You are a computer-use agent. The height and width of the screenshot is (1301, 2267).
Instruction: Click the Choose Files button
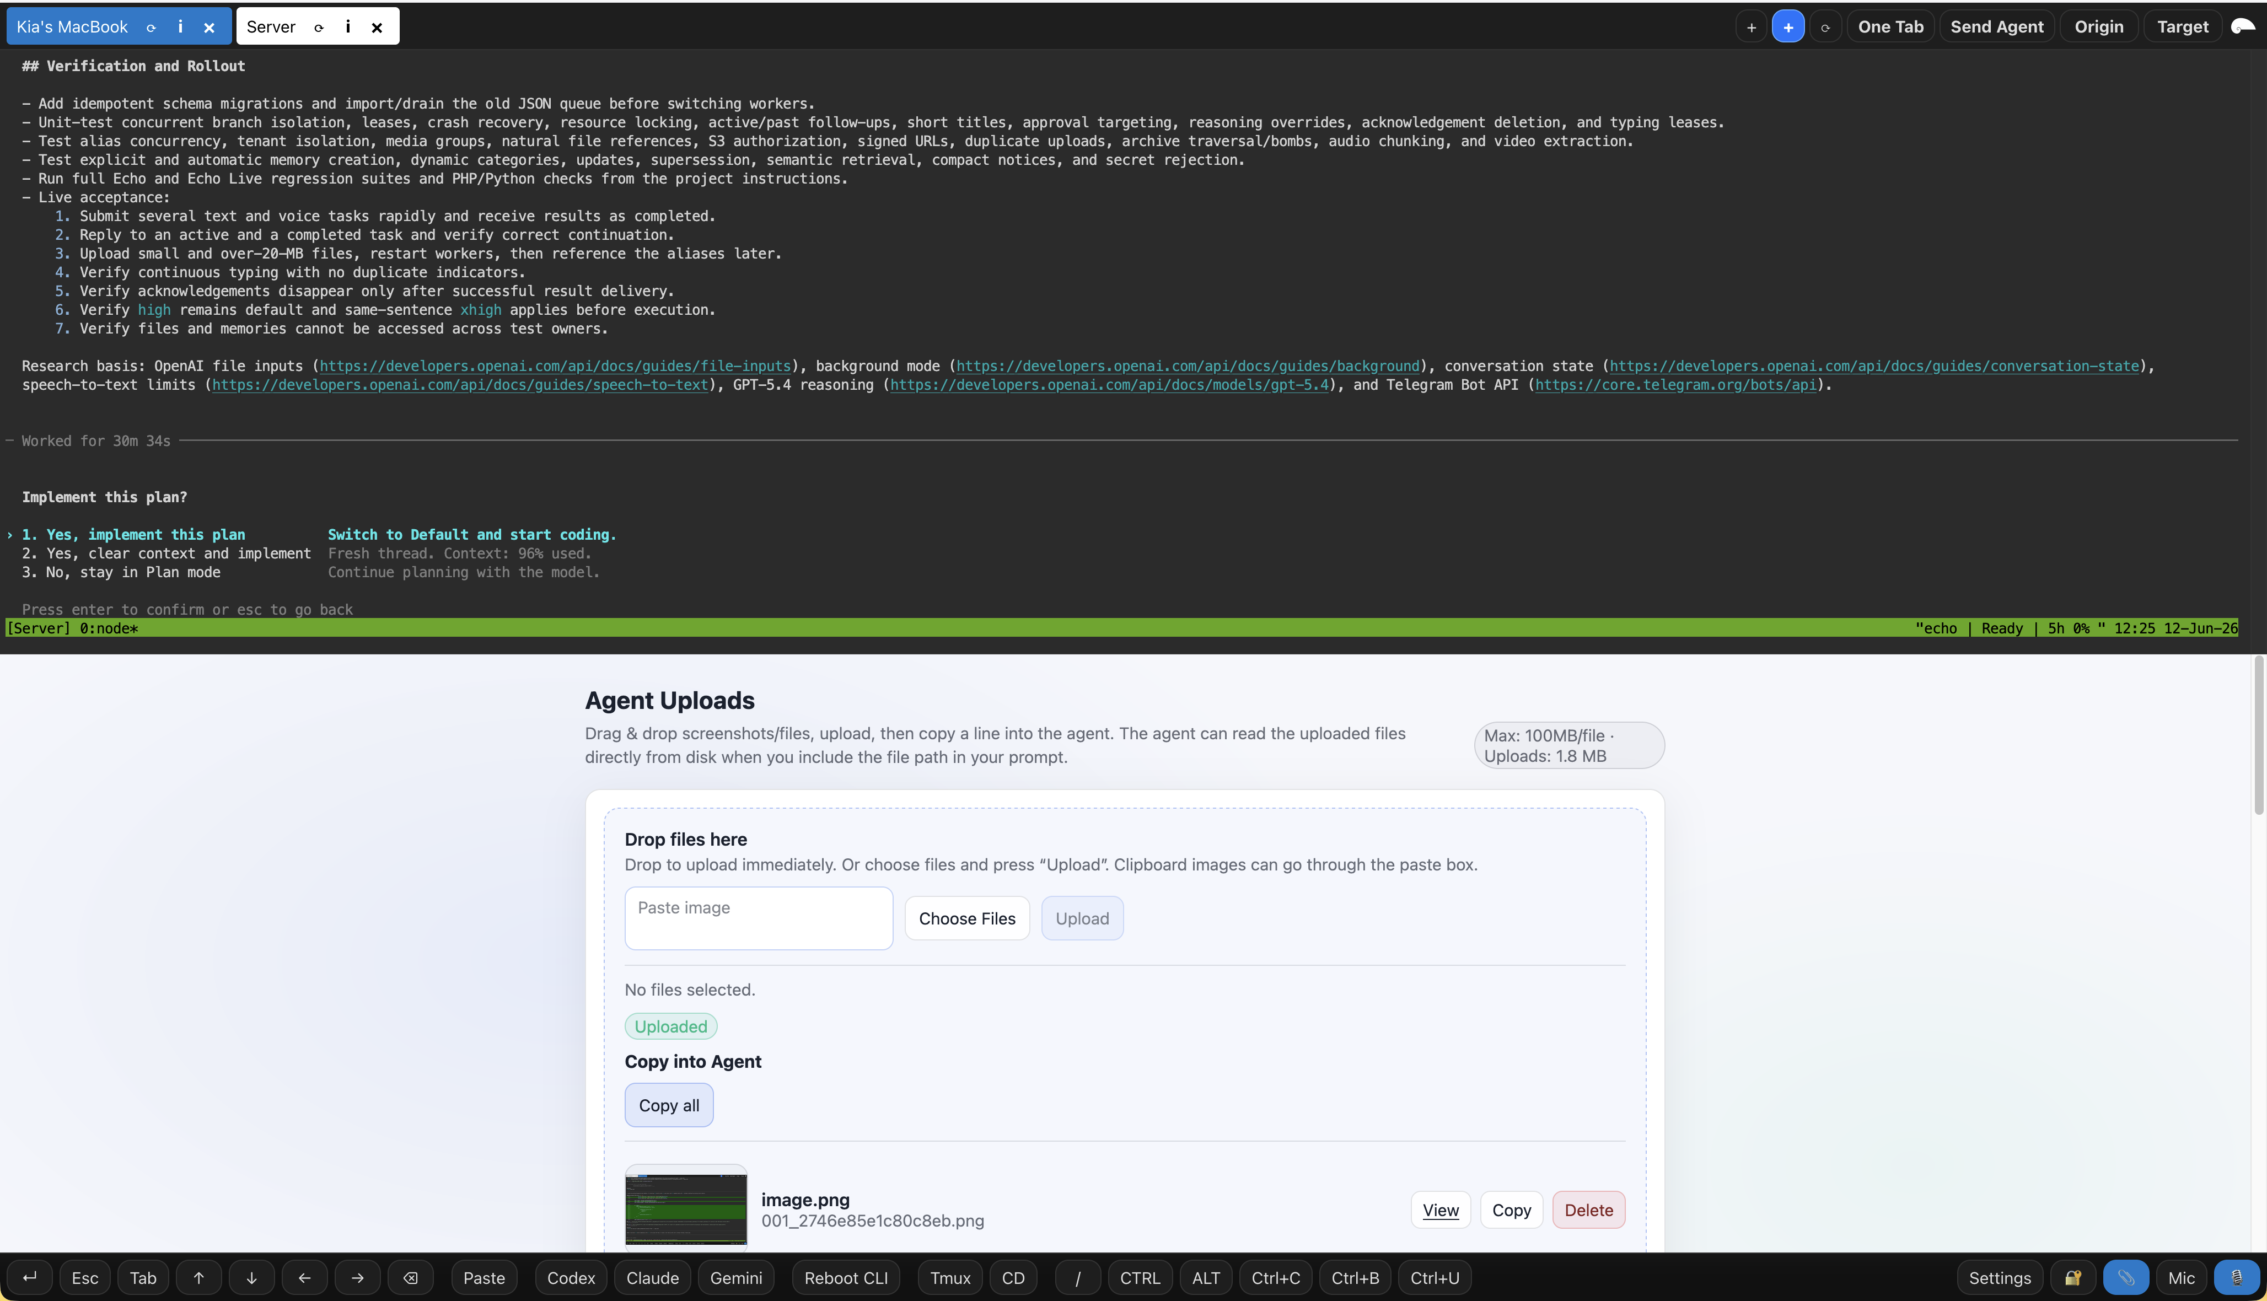[967, 918]
